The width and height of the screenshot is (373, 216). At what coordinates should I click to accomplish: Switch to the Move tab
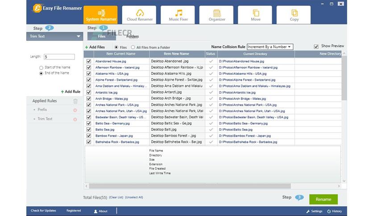click(255, 15)
